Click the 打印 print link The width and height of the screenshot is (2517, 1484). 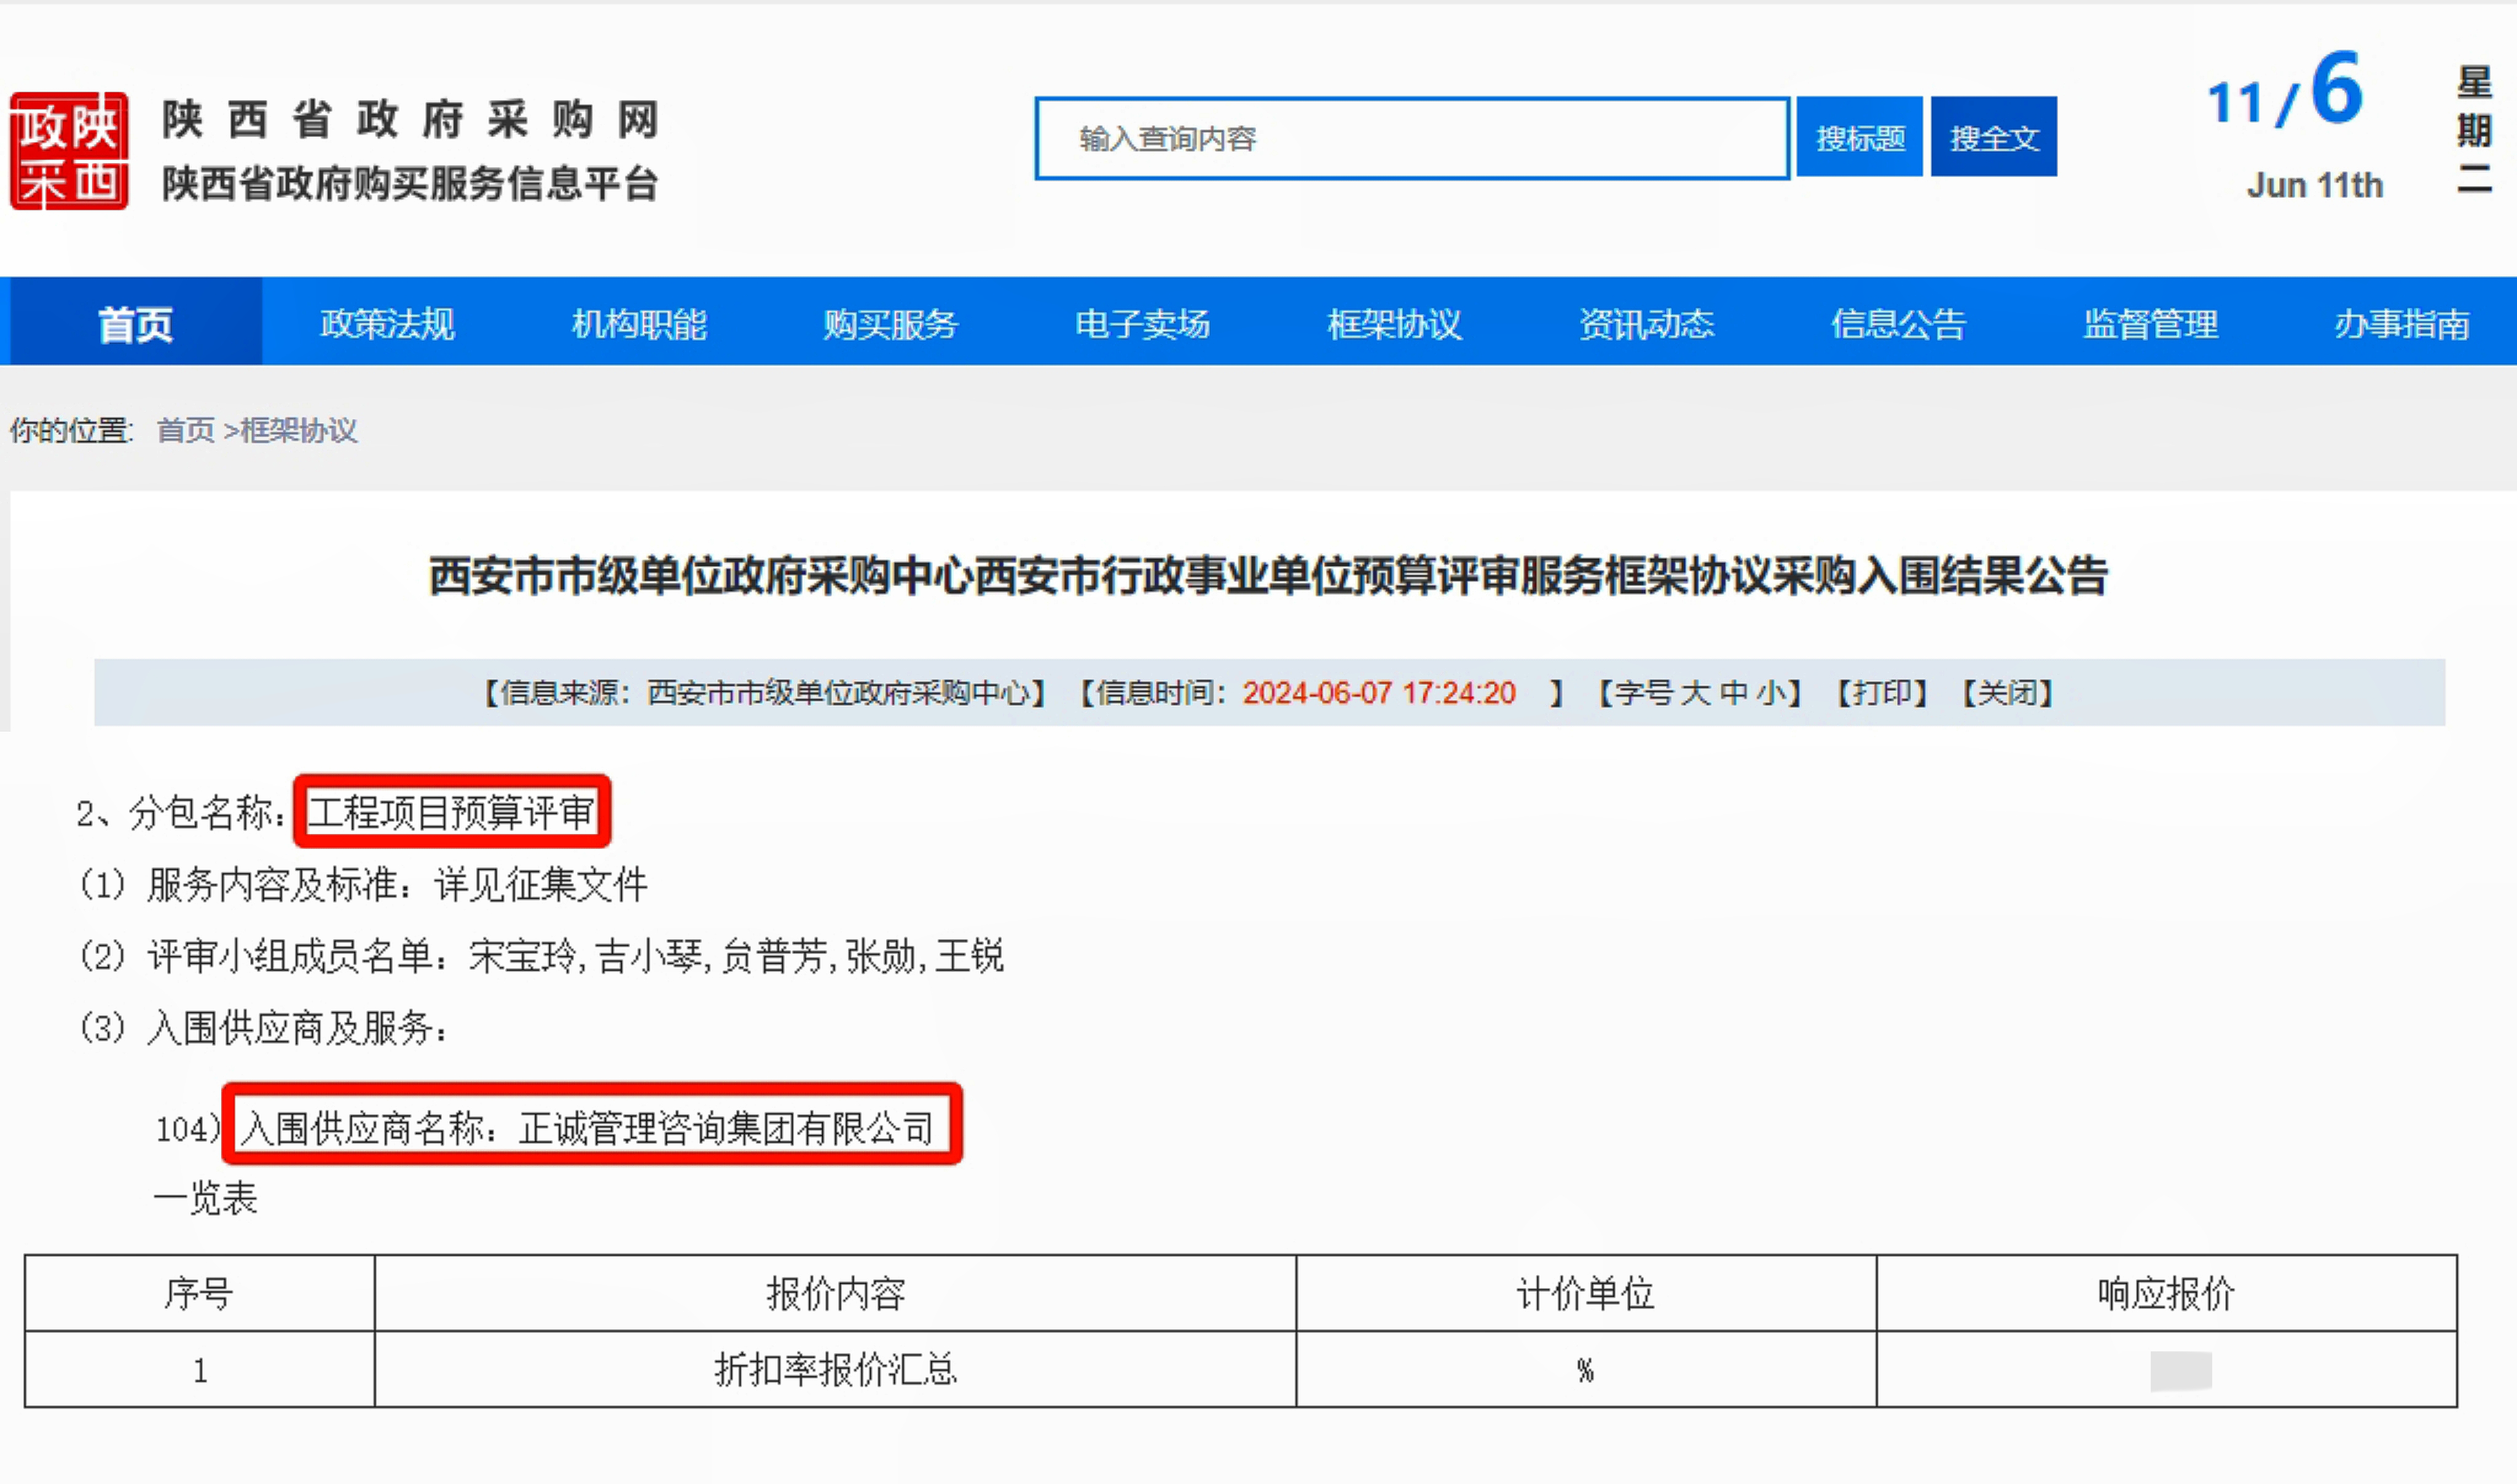tap(1881, 692)
